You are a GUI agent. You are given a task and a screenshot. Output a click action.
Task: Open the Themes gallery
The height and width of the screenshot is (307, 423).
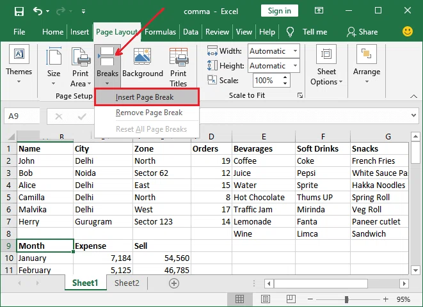coord(19,65)
